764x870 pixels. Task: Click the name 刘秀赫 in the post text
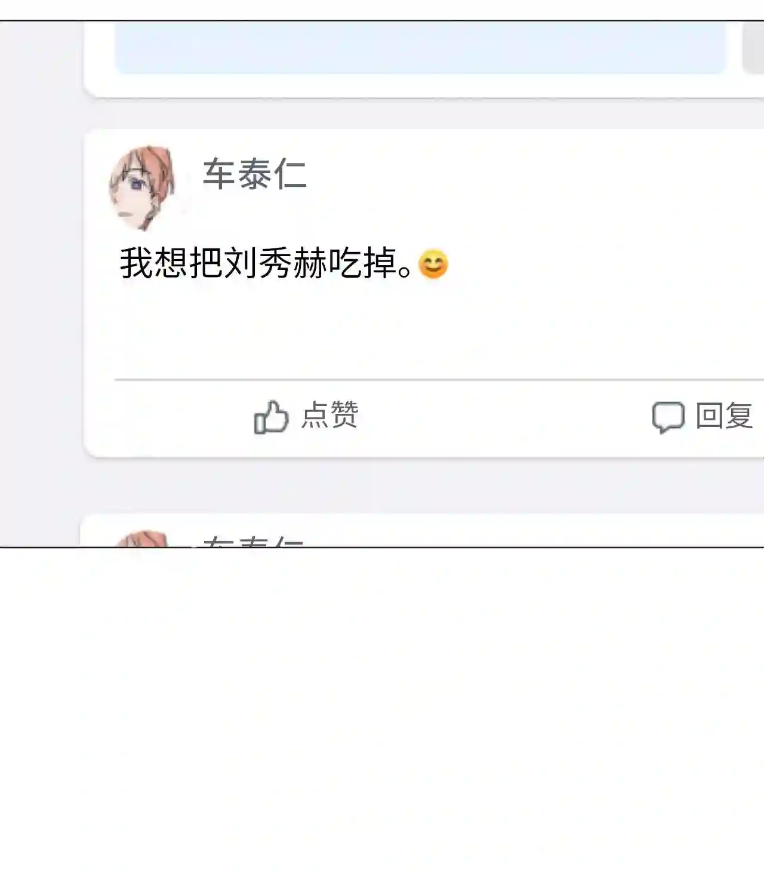coord(275,263)
